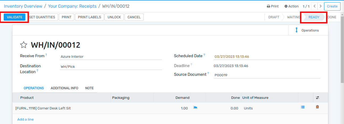Edit the Source Document field P00019

pyautogui.click(x=267, y=75)
